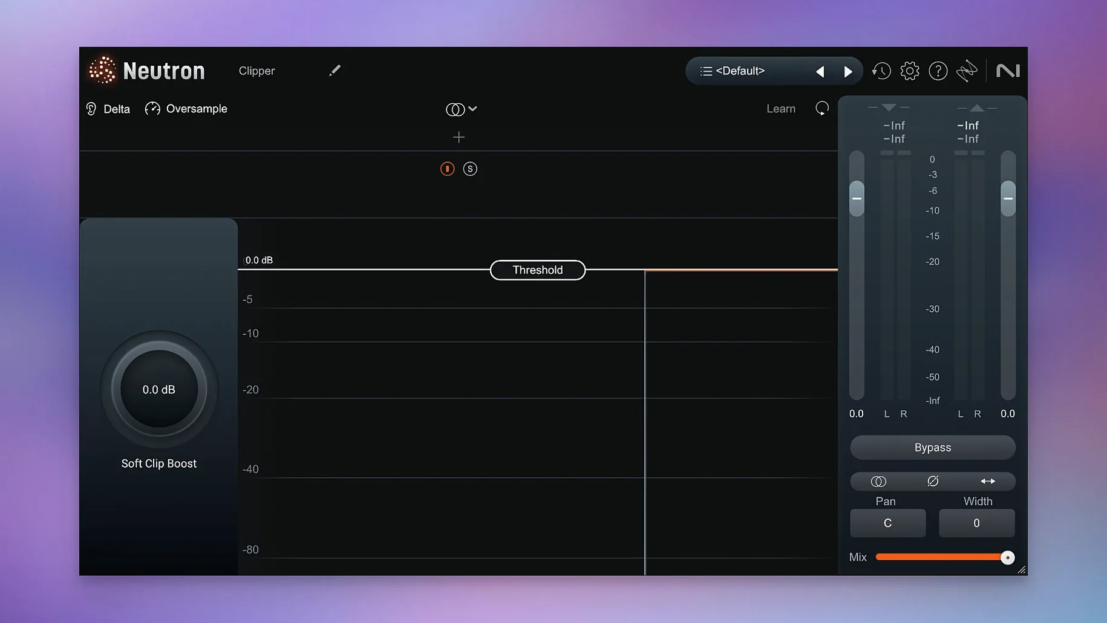Toggle the stereo link circles above Pan

(878, 481)
